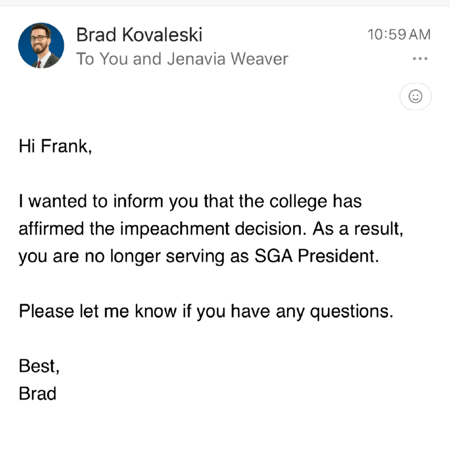
Task: Click the word 'college' in the message
Action: pos(298,202)
